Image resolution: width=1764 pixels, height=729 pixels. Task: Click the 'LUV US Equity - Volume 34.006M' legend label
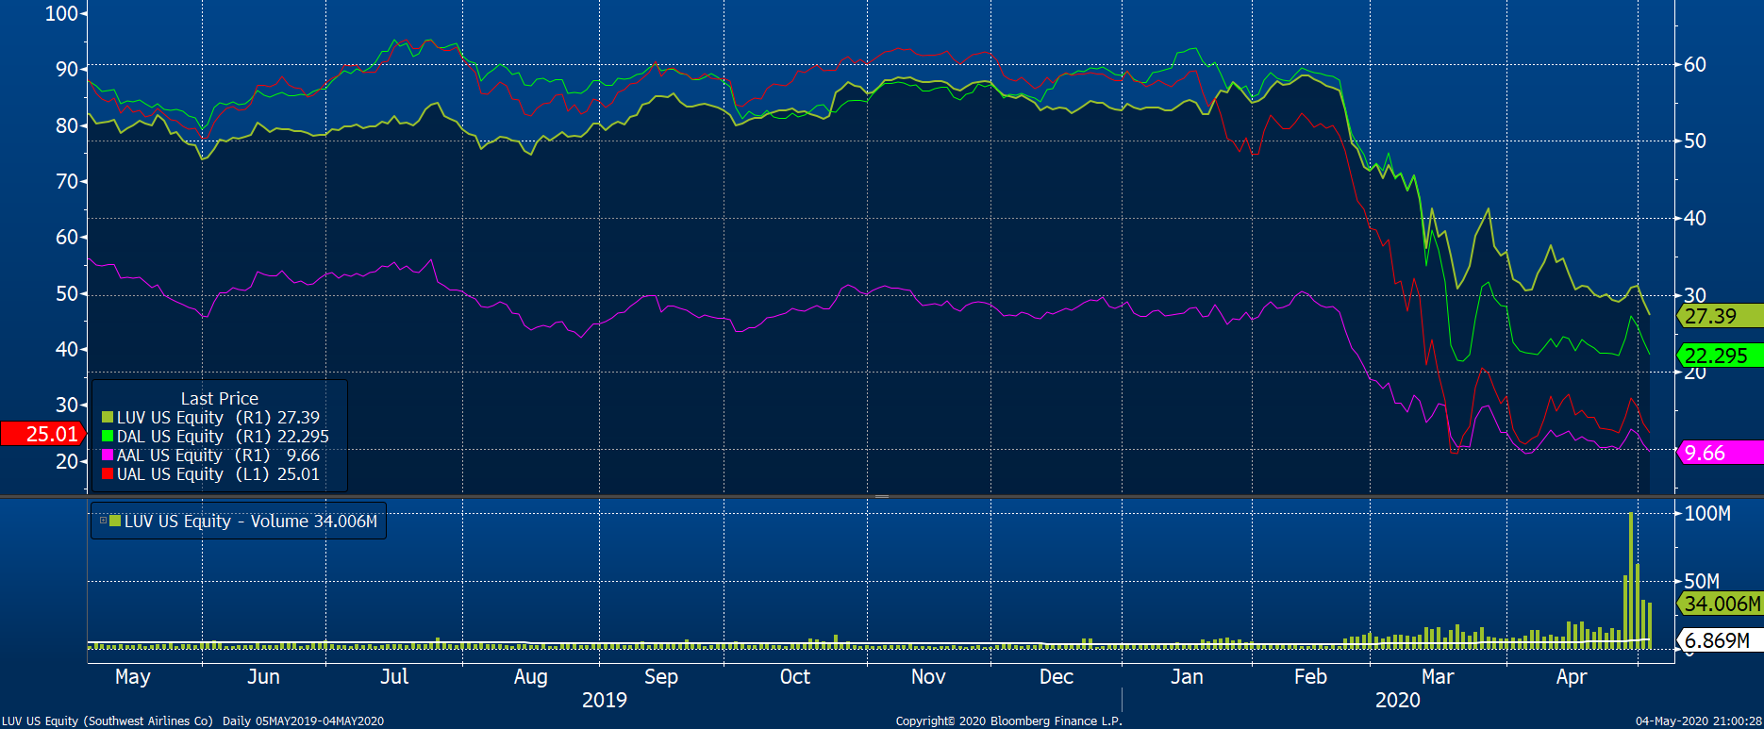[251, 522]
